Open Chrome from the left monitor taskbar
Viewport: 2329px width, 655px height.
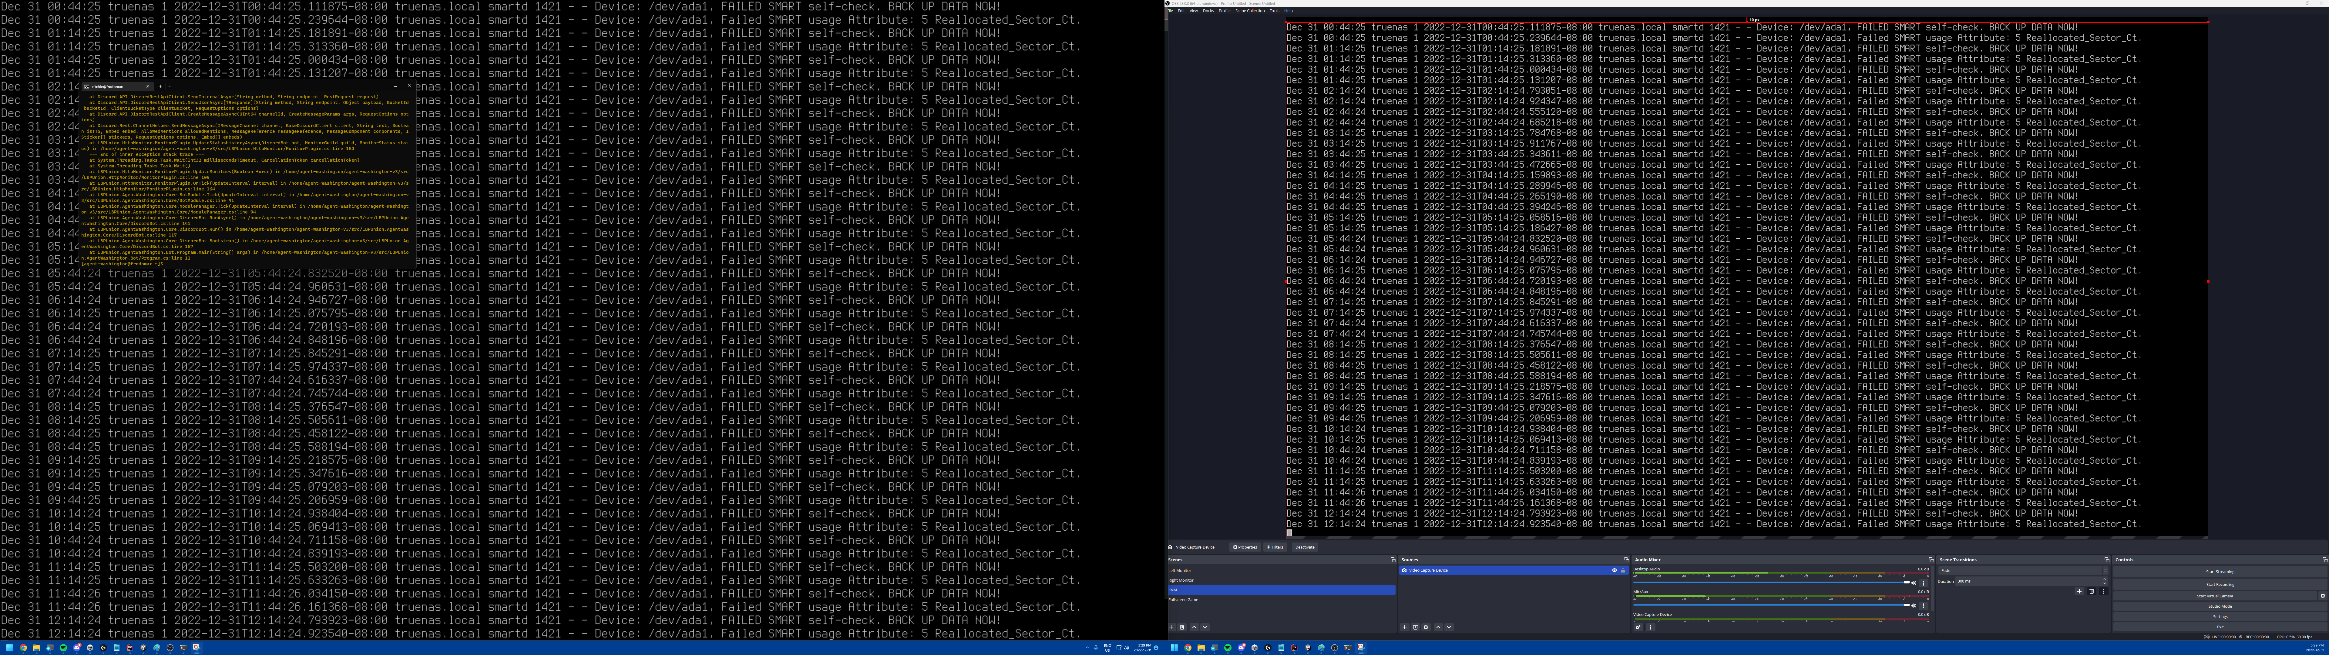tap(24, 648)
